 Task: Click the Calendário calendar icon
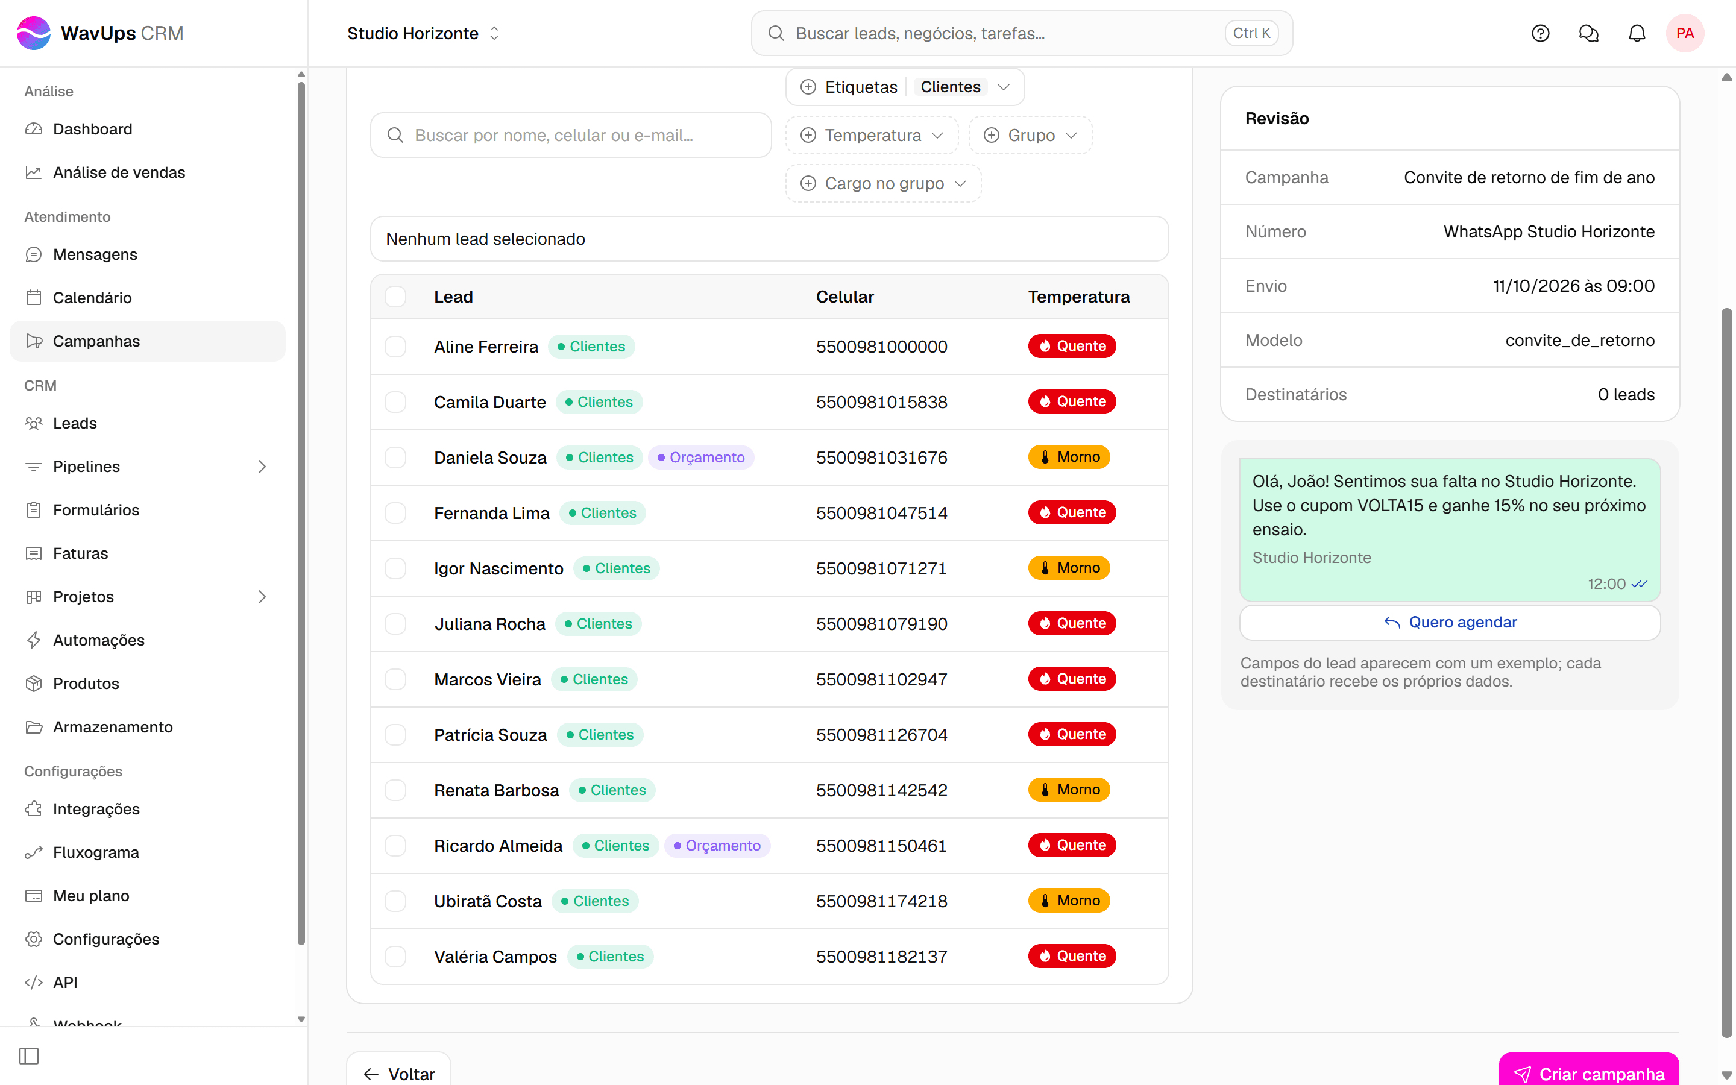(34, 297)
